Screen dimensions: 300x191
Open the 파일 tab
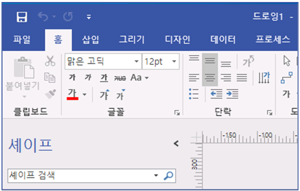tap(21, 40)
